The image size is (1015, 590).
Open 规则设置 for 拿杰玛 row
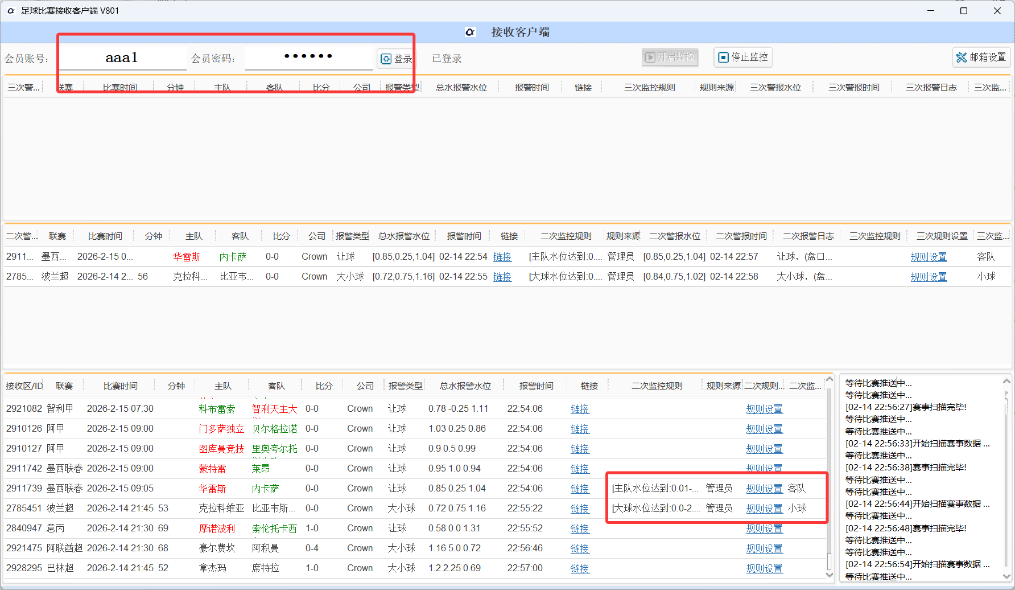click(x=764, y=568)
